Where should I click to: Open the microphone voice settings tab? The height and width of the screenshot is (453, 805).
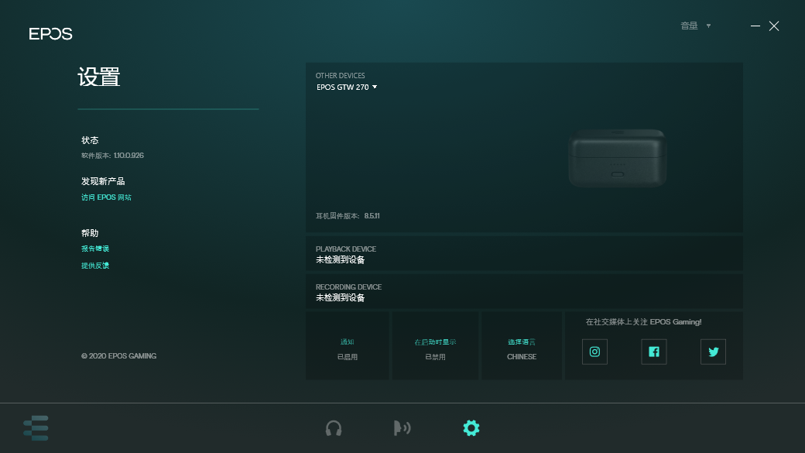(402, 427)
